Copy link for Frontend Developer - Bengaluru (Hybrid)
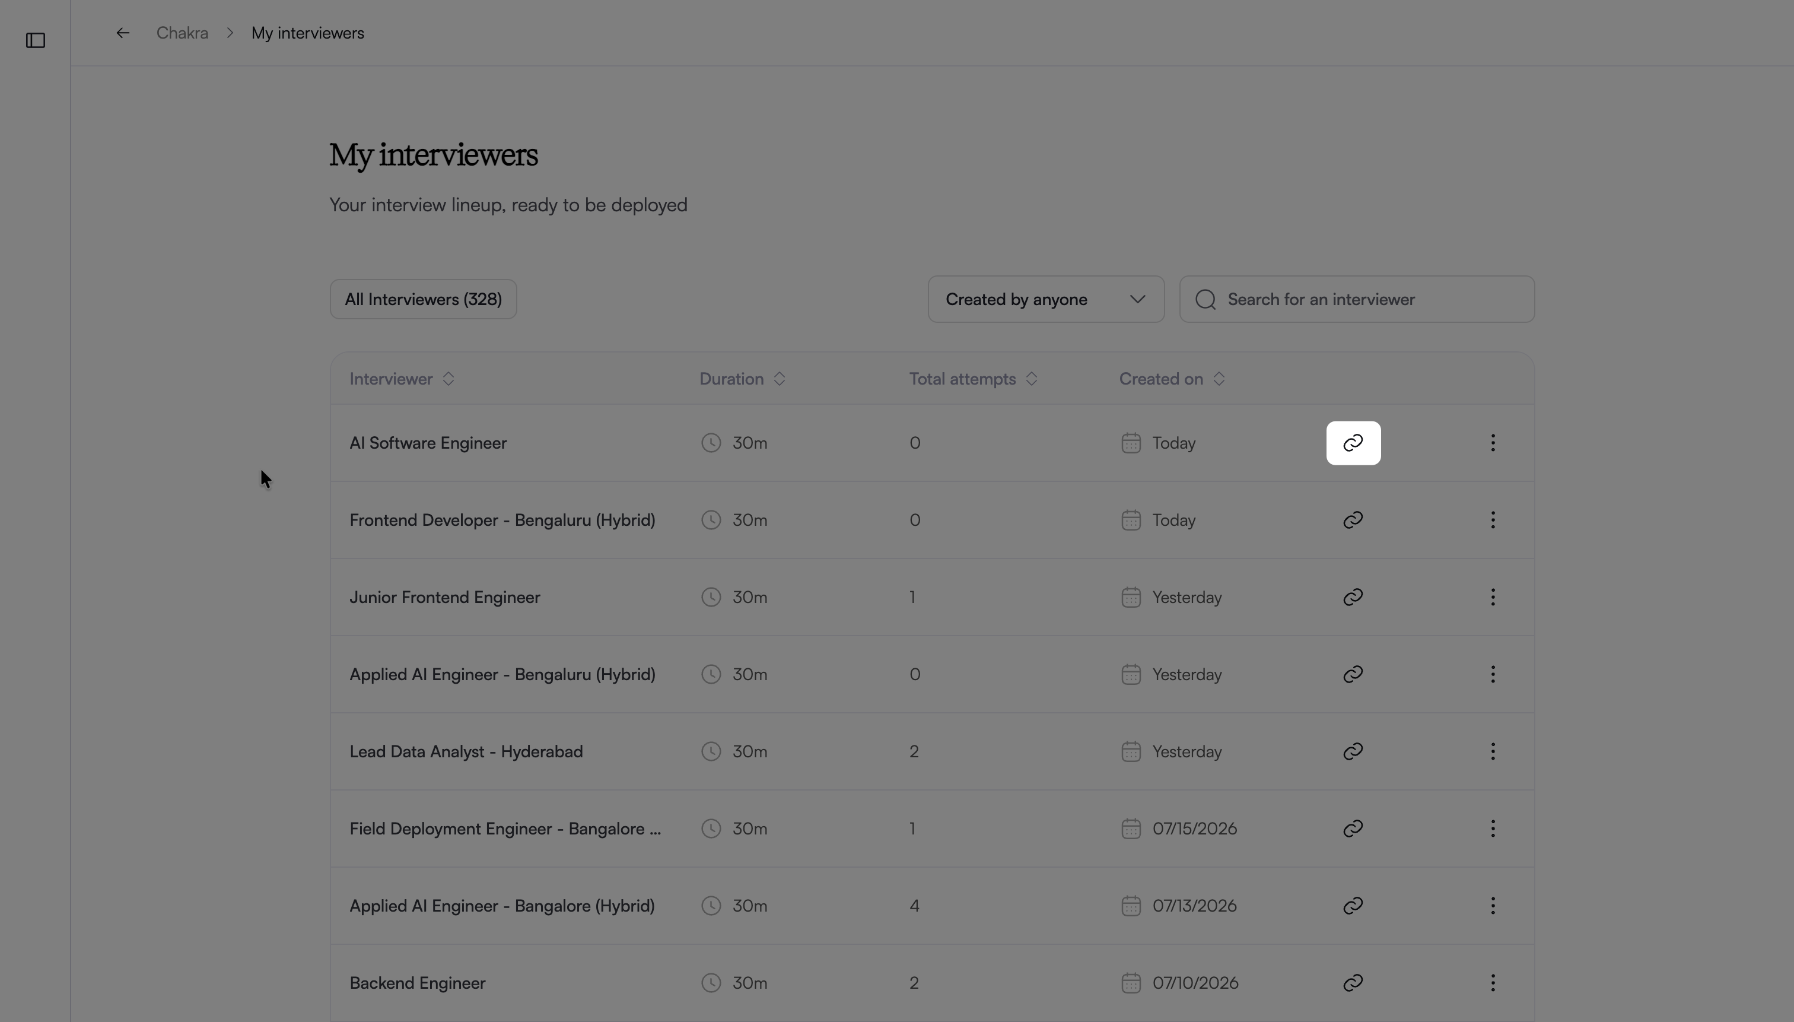1794x1022 pixels. [x=1353, y=520]
